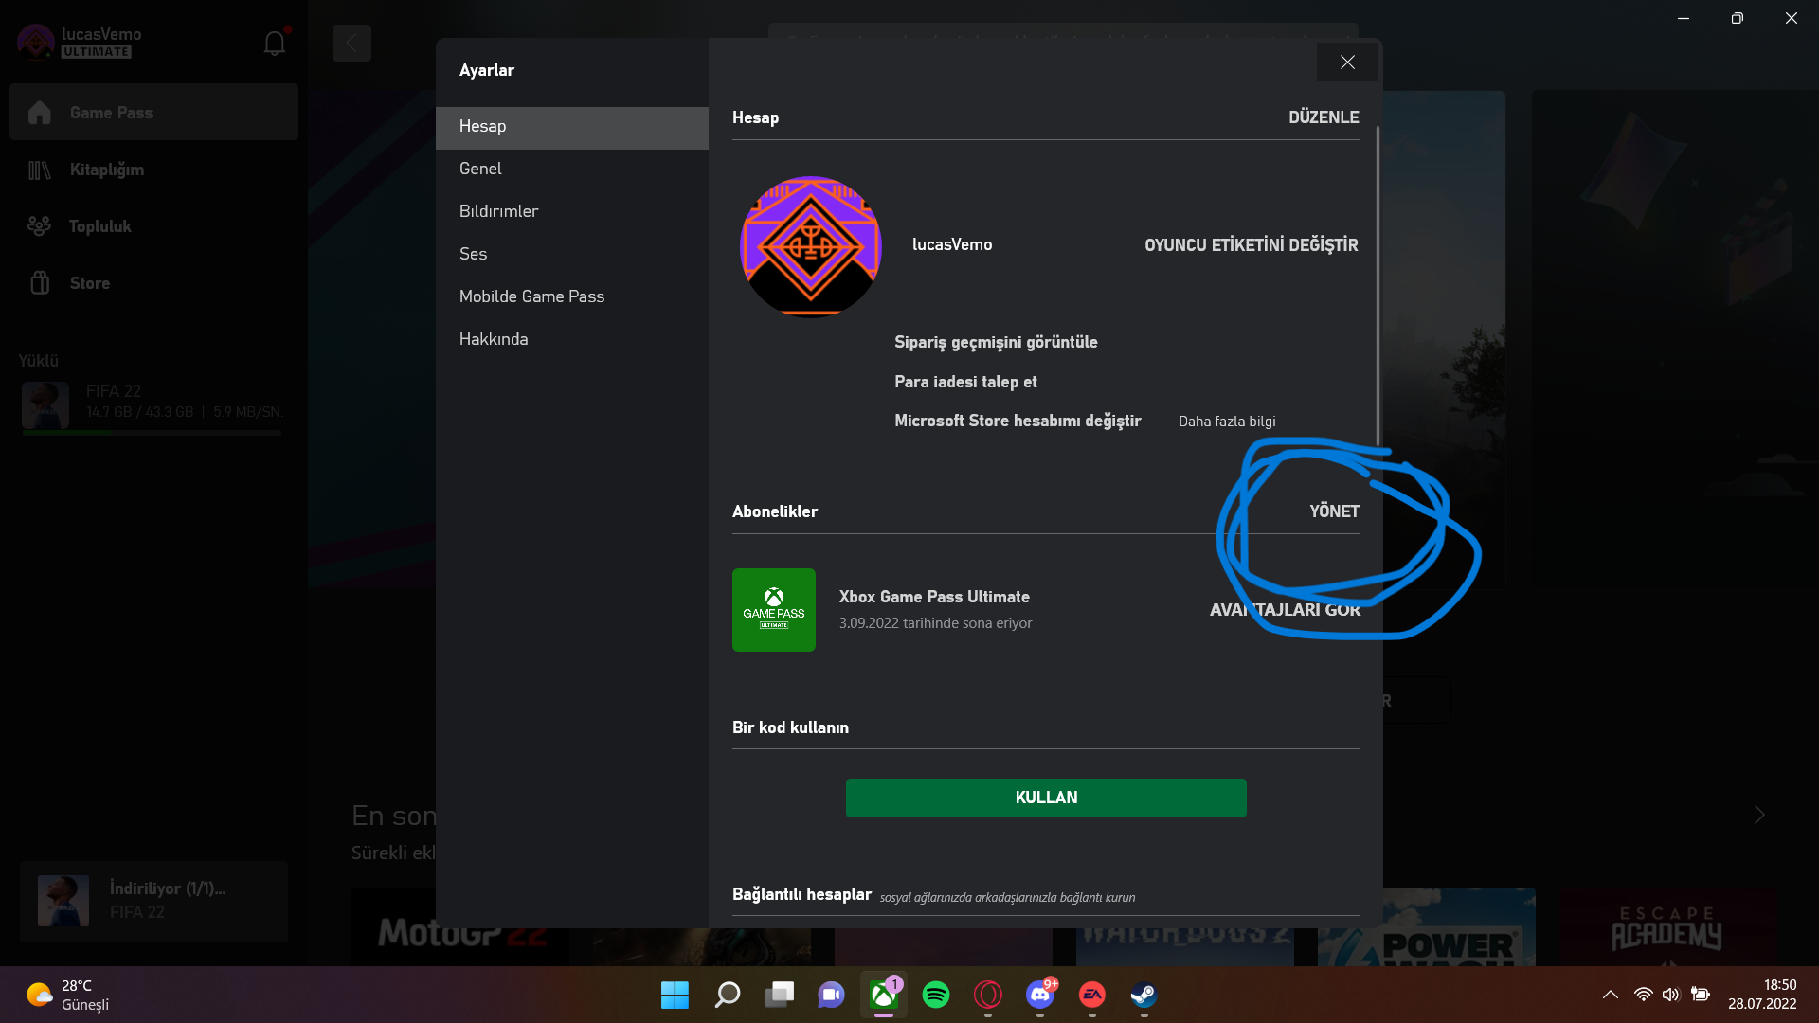The image size is (1819, 1023).
Task: Open Steam from the taskbar
Action: [1144, 995]
